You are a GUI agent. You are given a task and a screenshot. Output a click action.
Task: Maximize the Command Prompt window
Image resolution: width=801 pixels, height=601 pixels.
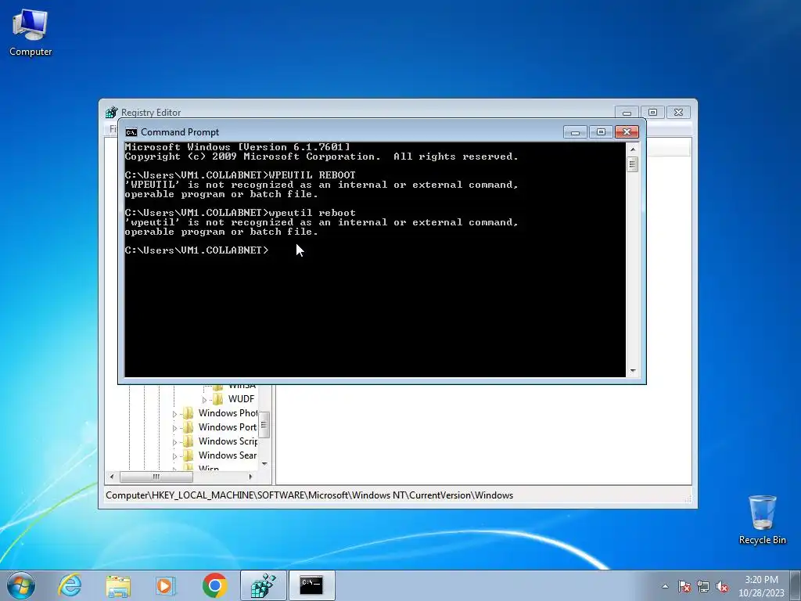point(601,132)
